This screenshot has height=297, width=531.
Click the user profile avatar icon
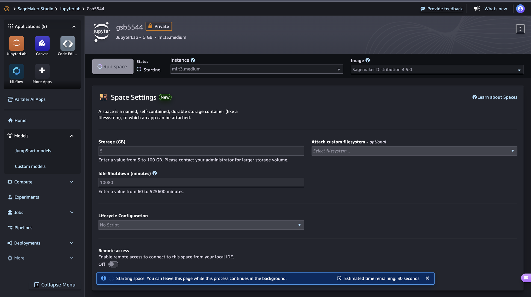tap(520, 9)
